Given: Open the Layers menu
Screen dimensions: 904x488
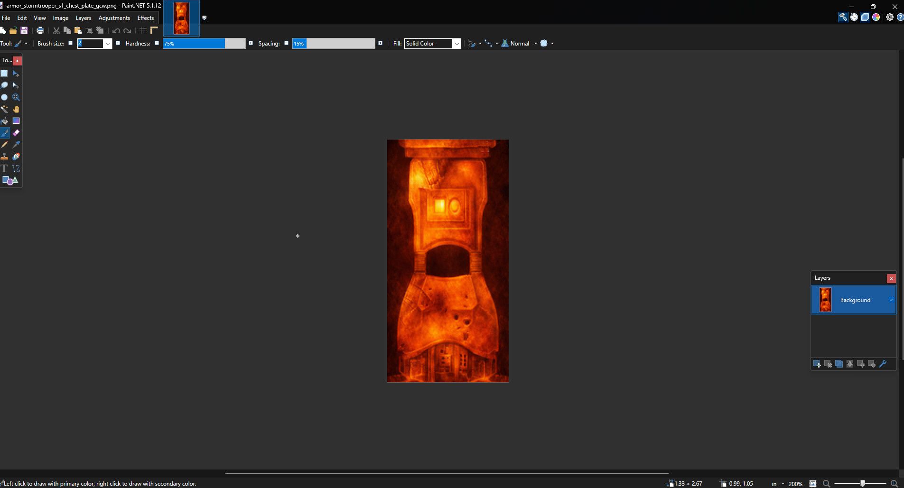Looking at the screenshot, I should [84, 18].
